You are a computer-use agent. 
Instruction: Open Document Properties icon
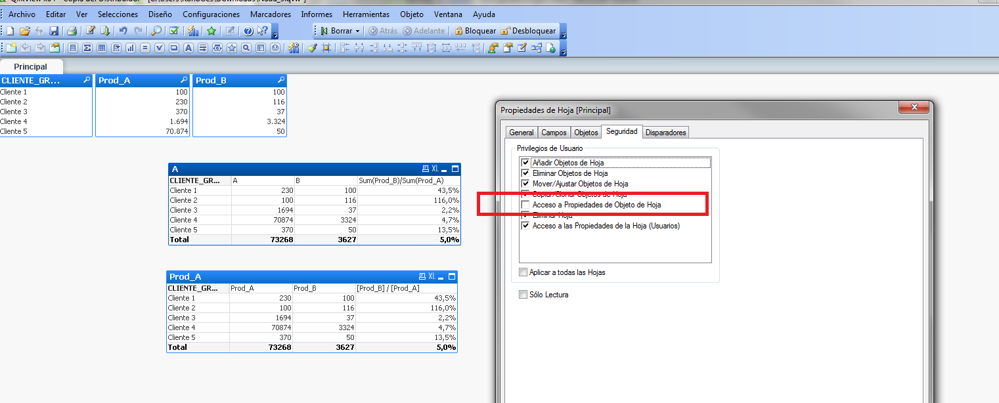[x=508, y=48]
